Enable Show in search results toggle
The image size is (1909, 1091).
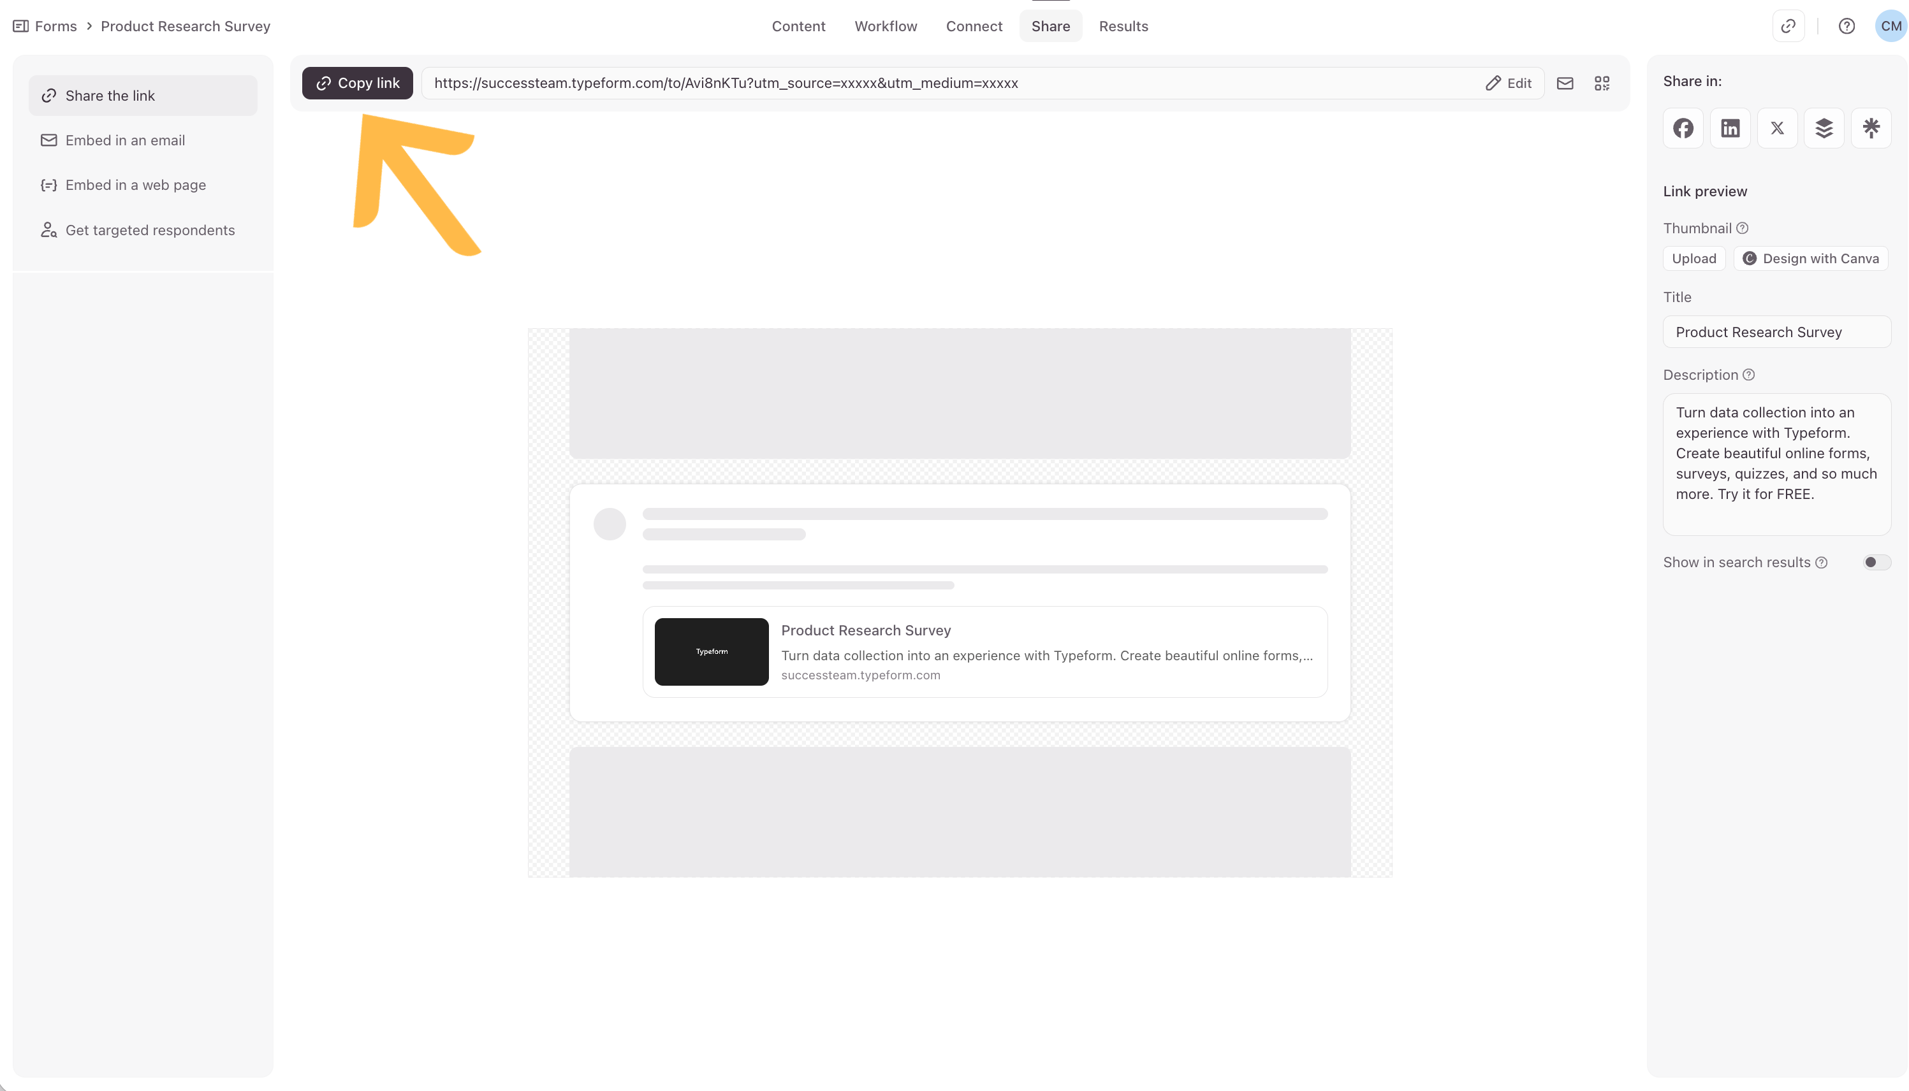click(1876, 562)
